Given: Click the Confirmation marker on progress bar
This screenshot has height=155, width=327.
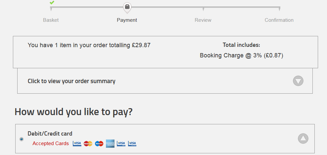Looking at the screenshot, I should point(279,9).
